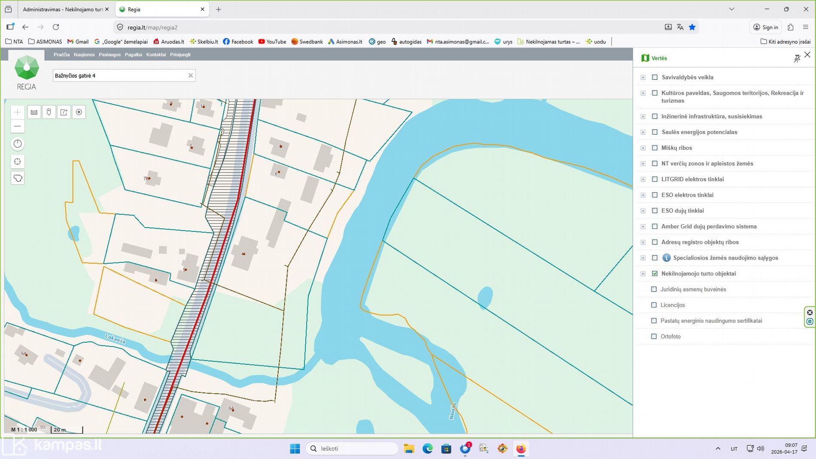Expand NT verčių zonos ir apleistos žemės
Image resolution: width=816 pixels, height=459 pixels.
tap(643, 164)
